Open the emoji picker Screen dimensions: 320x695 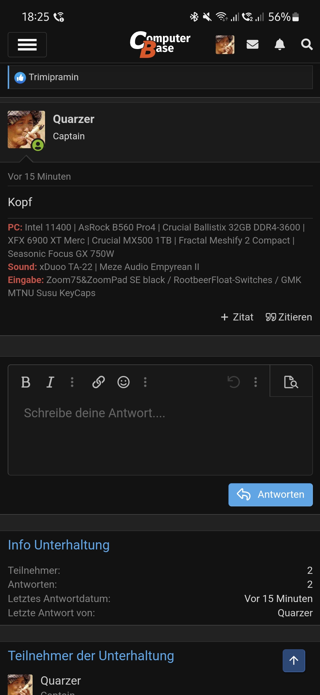(x=124, y=383)
